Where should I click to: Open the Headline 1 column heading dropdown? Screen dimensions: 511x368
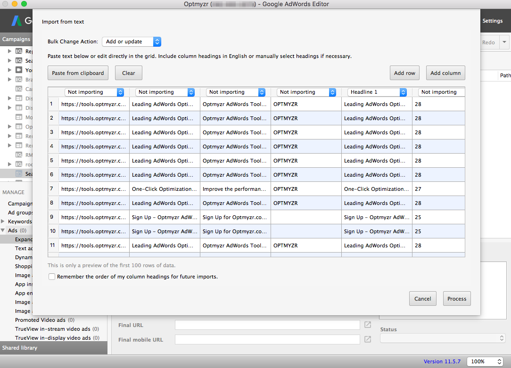377,92
